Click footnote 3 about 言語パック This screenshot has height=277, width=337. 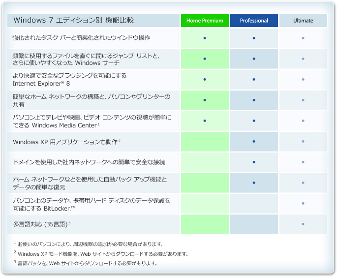click(x=86, y=263)
